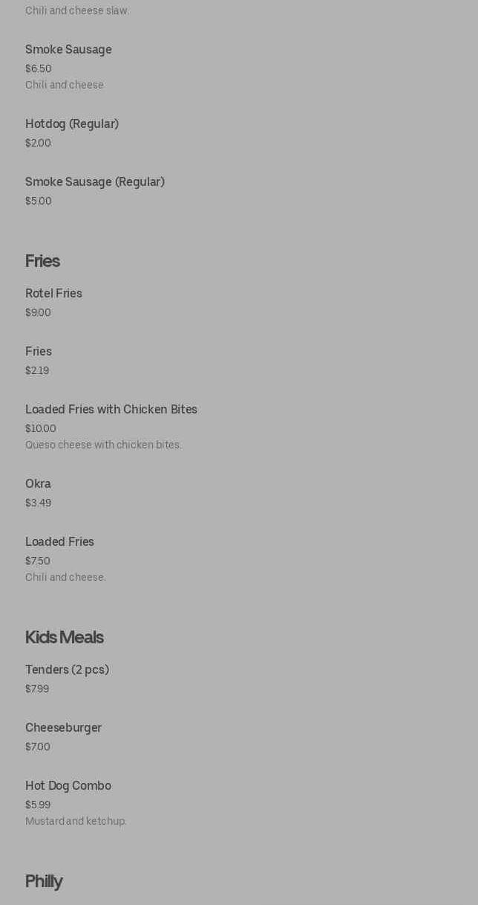The image size is (478, 905).
Task: Choose the Hot Dog Combo item
Action: coord(68,786)
